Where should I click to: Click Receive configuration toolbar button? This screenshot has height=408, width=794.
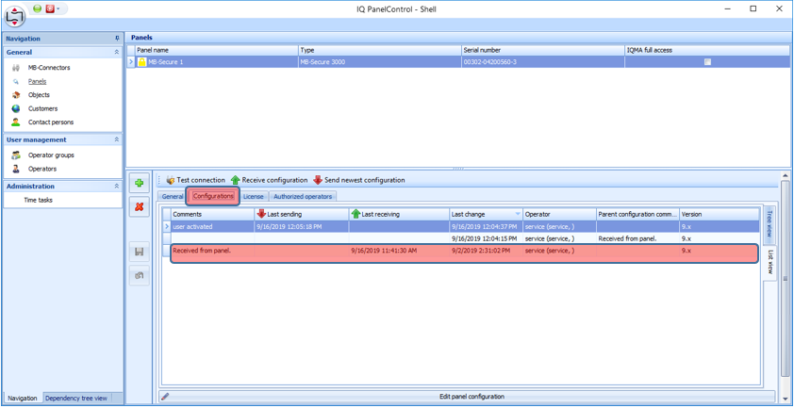pyautogui.click(x=270, y=180)
